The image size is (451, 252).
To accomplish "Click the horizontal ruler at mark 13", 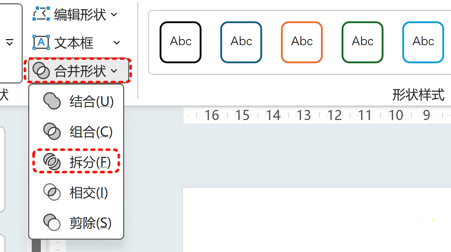I will pos(304,116).
